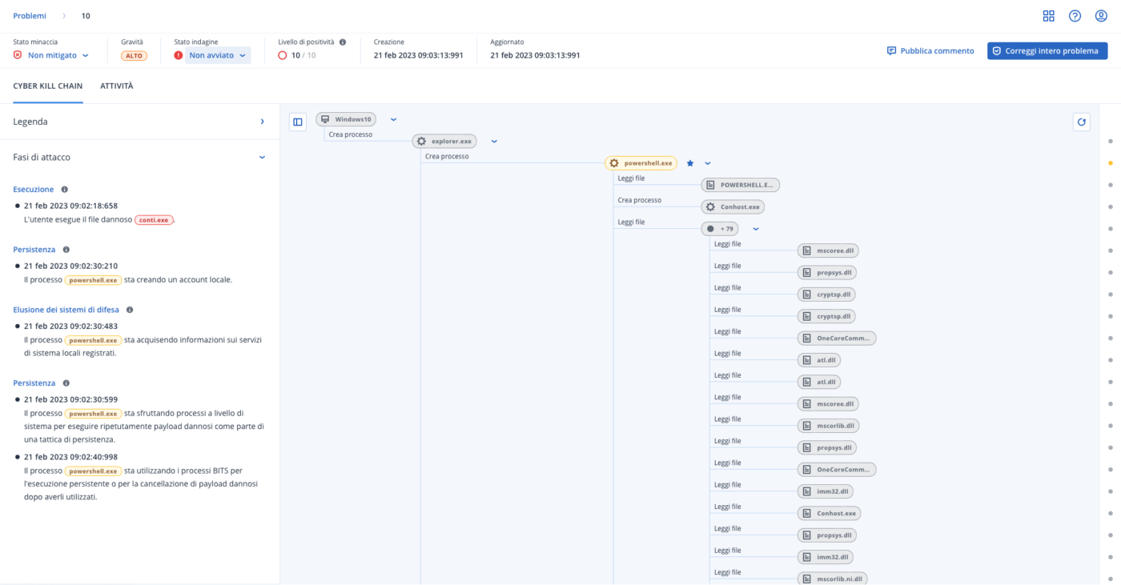The width and height of the screenshot is (1121, 585).
Task: Click the Correggi intero problema button
Action: point(1047,50)
